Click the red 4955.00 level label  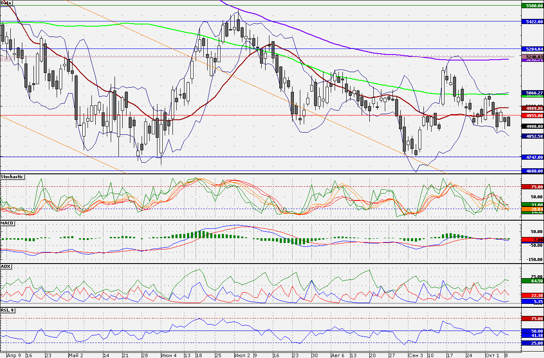[532, 115]
